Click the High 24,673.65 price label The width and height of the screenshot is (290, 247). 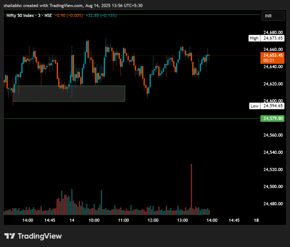pos(266,38)
